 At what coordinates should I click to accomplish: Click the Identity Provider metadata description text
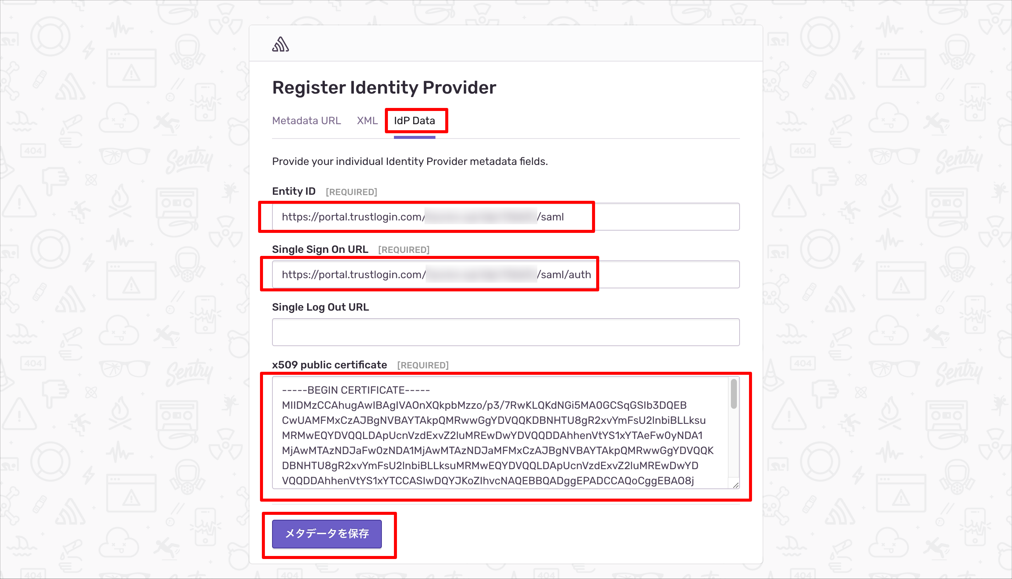pos(410,162)
